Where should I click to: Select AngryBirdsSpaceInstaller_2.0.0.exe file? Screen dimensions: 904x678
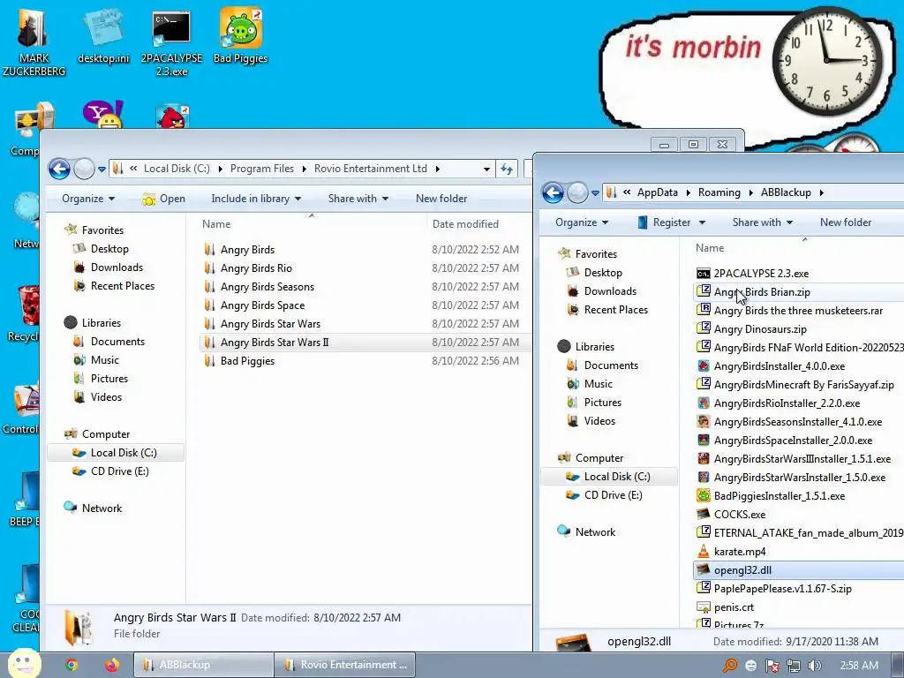coord(794,440)
